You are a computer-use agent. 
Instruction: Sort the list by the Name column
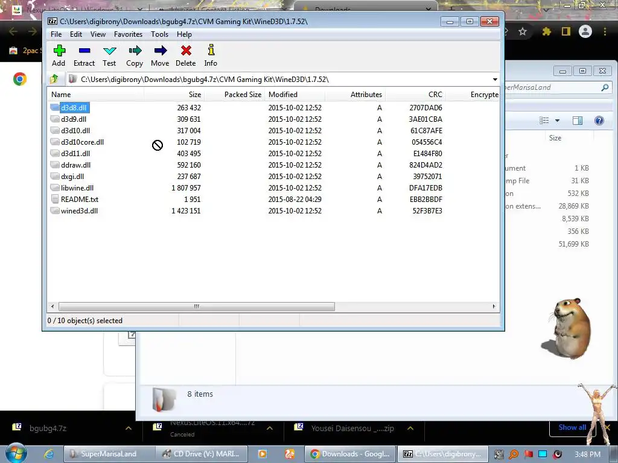[95, 95]
